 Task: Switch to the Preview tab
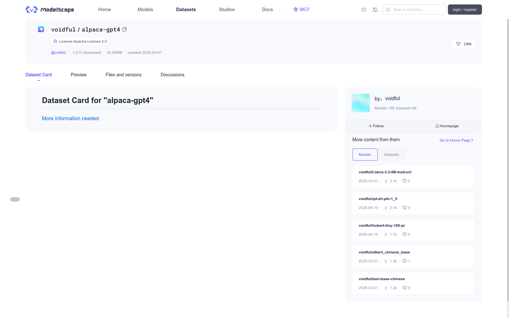(79, 75)
